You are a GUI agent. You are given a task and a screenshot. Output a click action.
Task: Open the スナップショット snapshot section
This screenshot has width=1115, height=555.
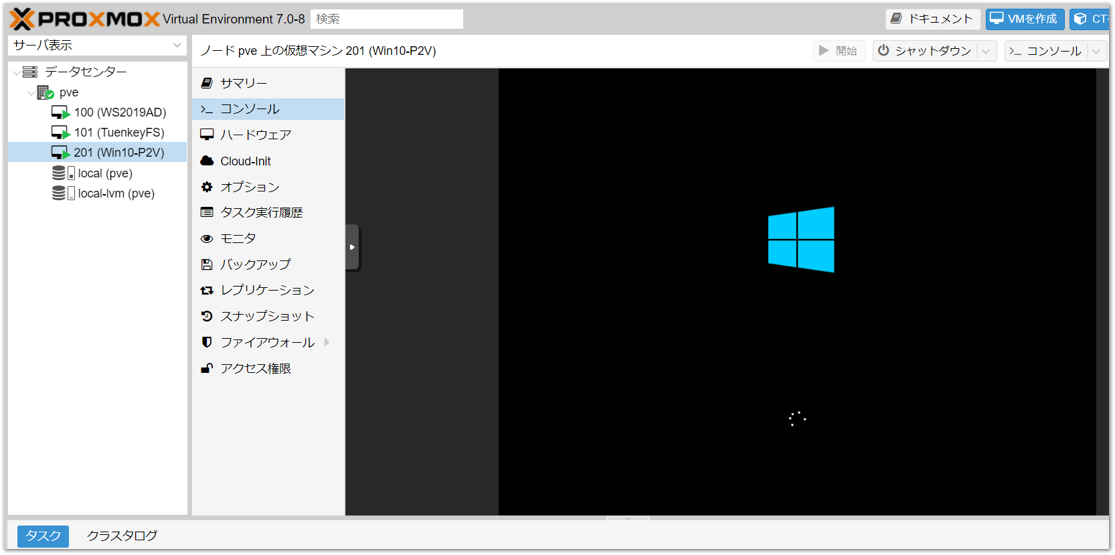268,316
